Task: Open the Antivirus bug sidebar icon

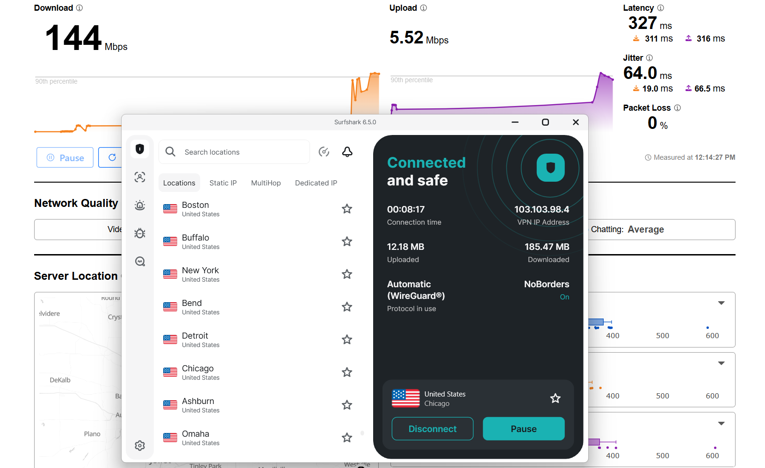Action: [x=140, y=233]
